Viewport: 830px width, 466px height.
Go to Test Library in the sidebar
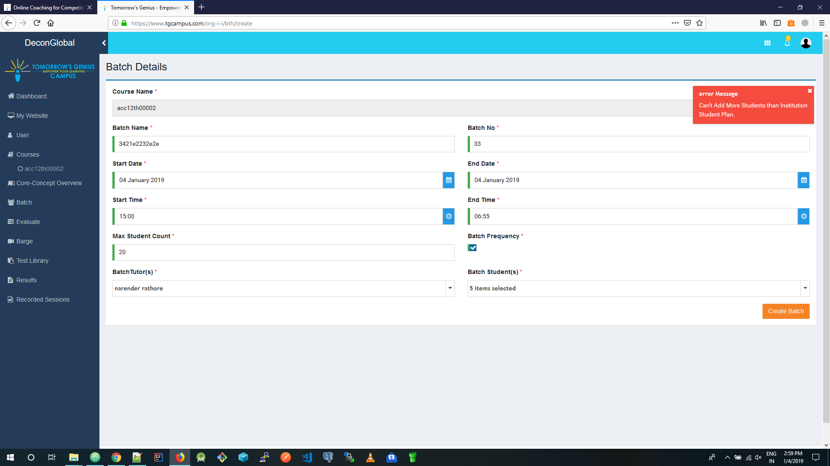32,261
